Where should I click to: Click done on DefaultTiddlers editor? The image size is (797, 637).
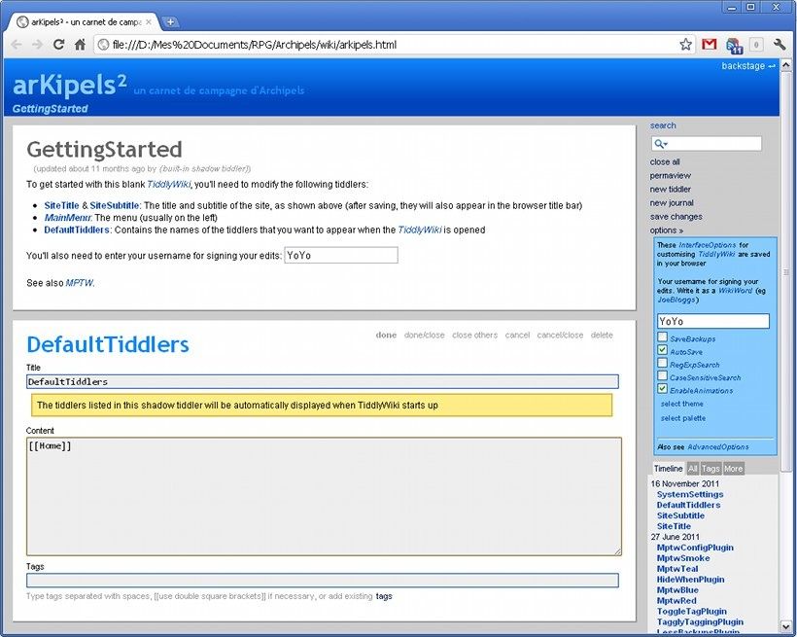click(386, 335)
